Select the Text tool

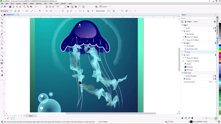click(2, 48)
